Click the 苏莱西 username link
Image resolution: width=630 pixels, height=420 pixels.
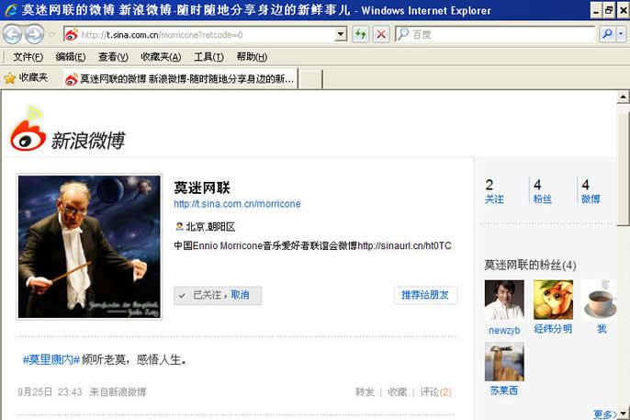pos(504,391)
